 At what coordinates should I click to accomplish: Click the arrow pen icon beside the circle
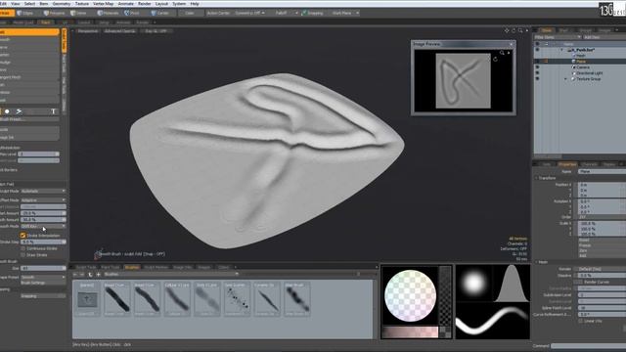pyautogui.click(x=19, y=111)
